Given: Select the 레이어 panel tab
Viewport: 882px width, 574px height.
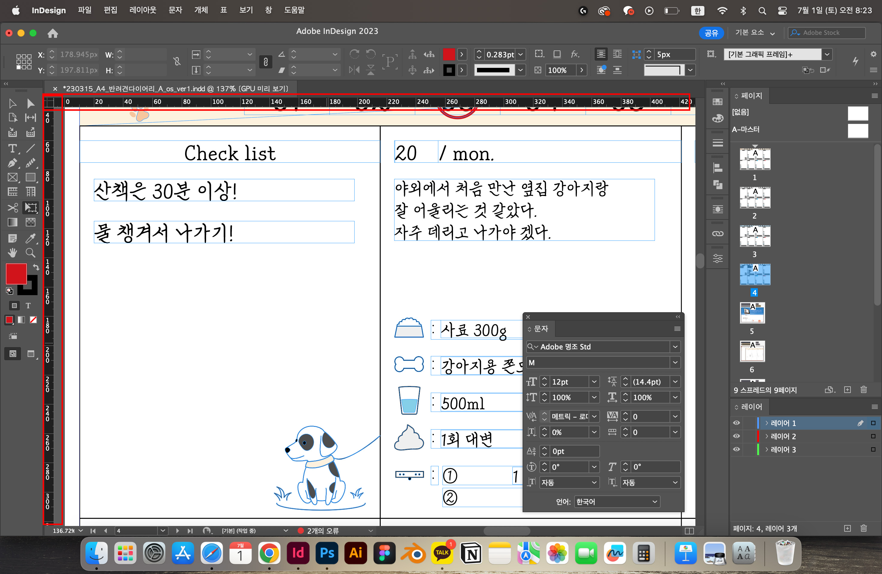Looking at the screenshot, I should click(749, 407).
